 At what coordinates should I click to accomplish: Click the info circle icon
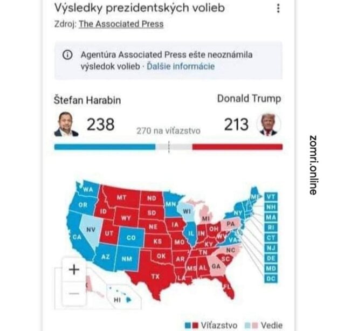coord(67,54)
